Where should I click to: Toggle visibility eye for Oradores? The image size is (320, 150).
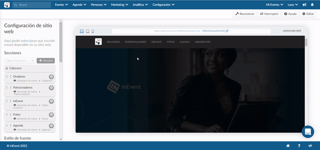tap(15, 81)
